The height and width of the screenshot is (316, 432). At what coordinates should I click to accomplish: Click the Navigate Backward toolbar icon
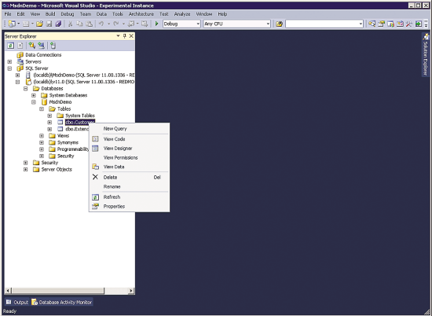[131, 24]
